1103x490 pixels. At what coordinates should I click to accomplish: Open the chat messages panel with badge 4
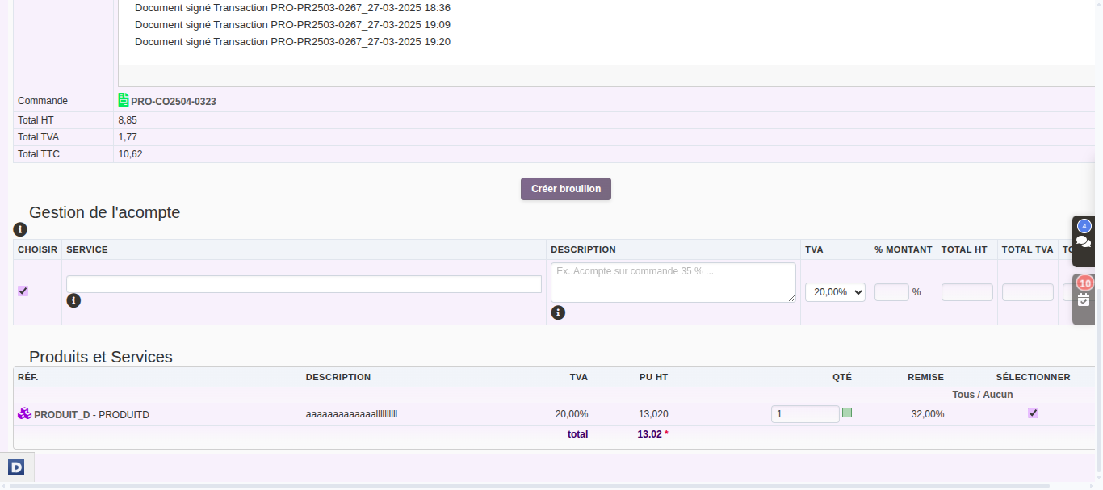click(x=1084, y=241)
